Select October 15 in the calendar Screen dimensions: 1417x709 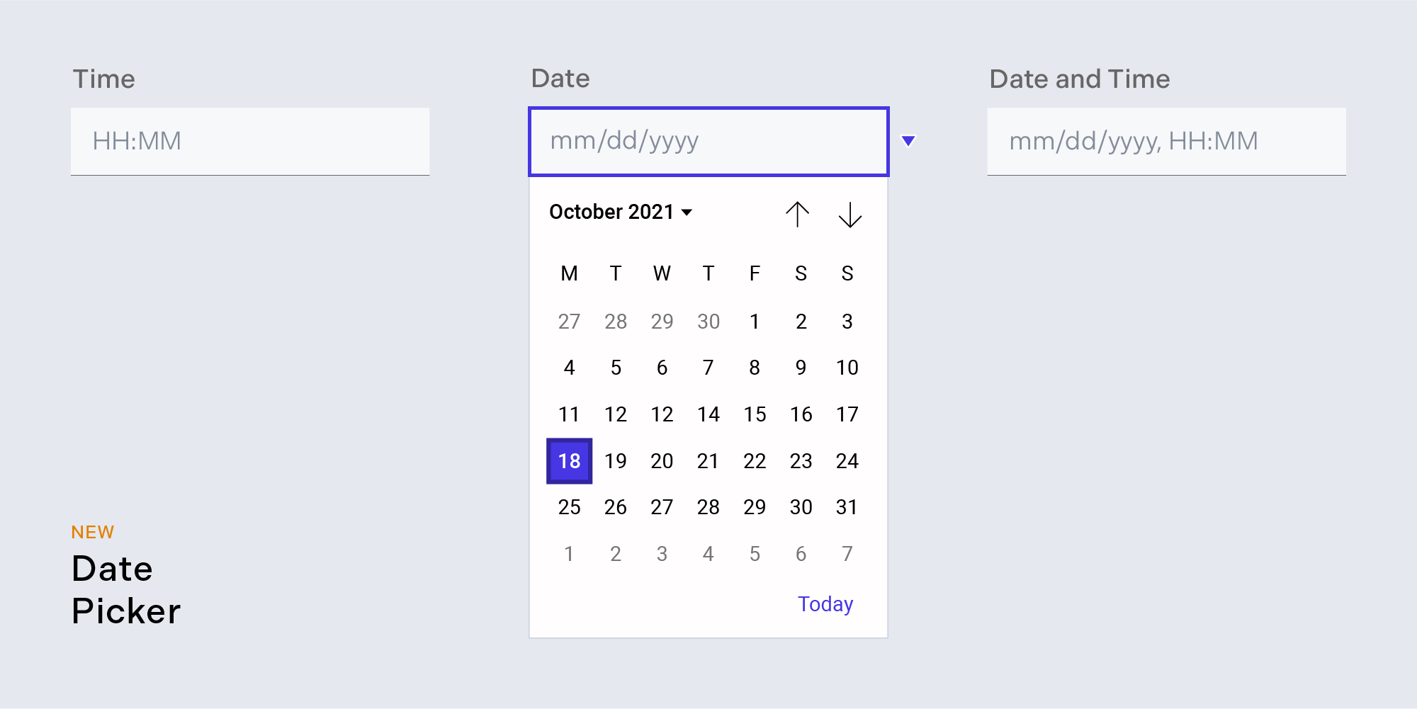tap(755, 414)
